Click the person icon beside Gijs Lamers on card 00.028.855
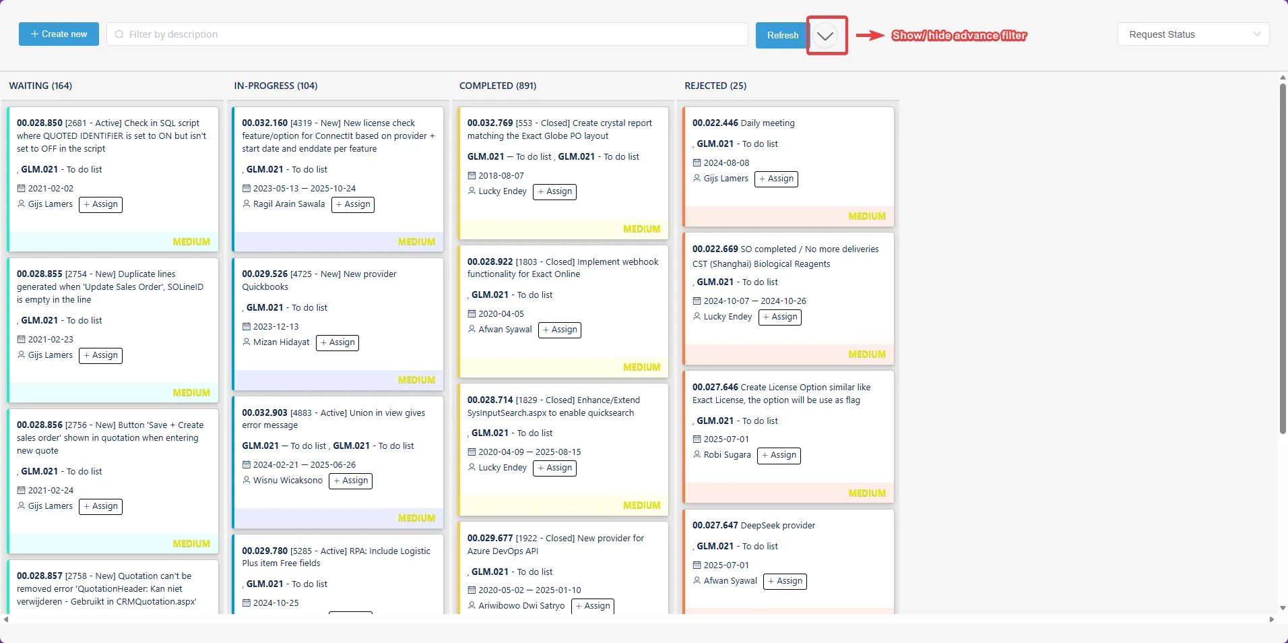Viewport: 1288px width, 643px height. click(x=21, y=355)
